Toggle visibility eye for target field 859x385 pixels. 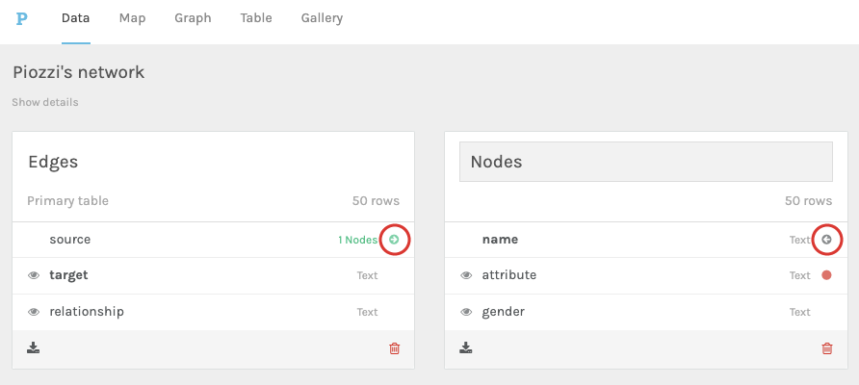tap(34, 275)
